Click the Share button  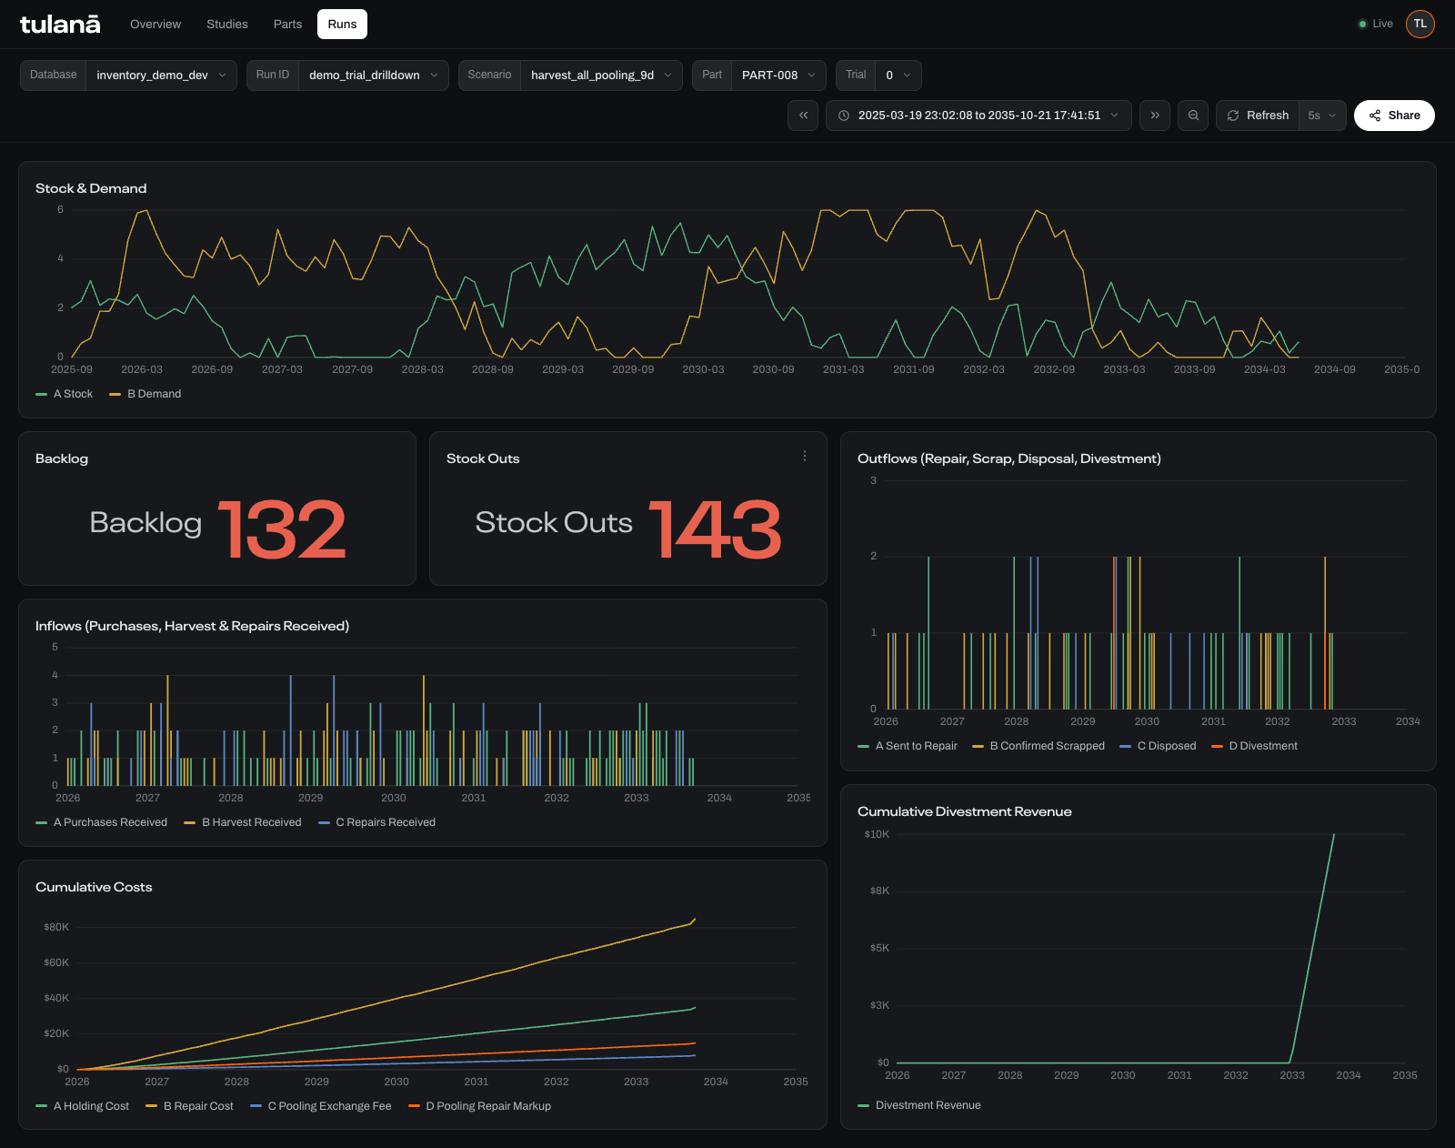(x=1394, y=116)
